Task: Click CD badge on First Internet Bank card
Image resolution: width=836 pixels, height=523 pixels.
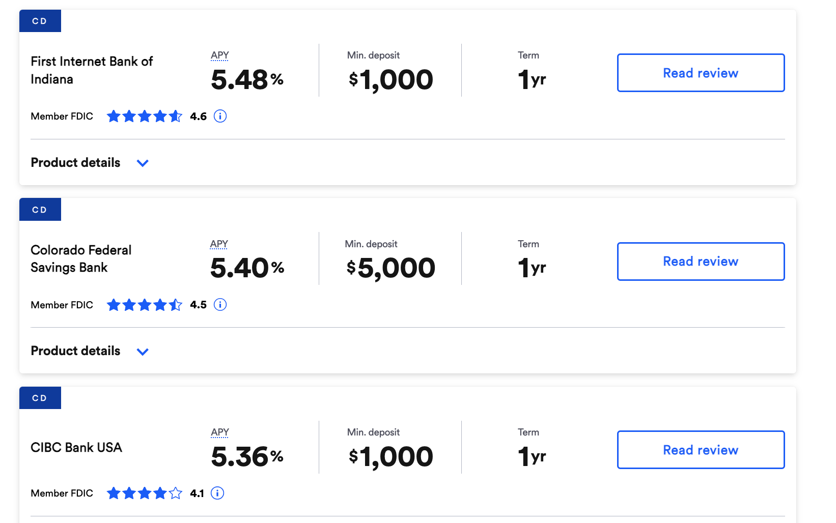Action: (x=40, y=21)
